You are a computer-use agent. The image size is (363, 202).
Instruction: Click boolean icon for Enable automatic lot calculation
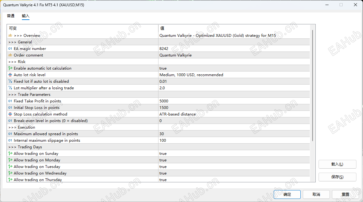[x=10, y=68]
